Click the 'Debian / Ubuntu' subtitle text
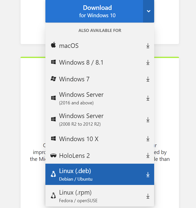 pos(76,179)
